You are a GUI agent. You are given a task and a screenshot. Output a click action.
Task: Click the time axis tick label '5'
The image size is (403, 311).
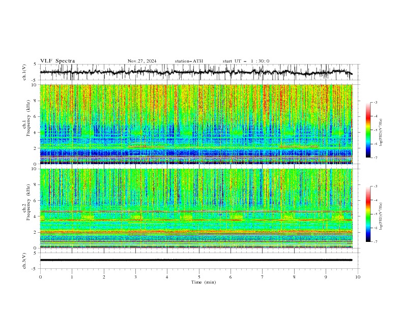click(x=199, y=277)
